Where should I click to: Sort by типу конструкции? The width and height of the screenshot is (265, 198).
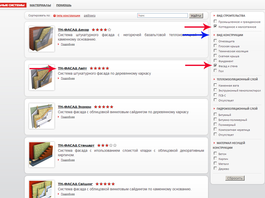pos(68,16)
